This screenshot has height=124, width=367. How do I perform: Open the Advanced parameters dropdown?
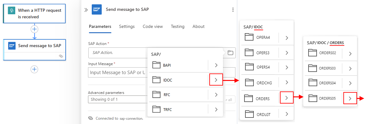pyautogui.click(x=118, y=100)
